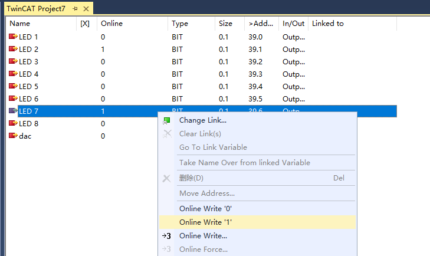Choose the 删除(D) delete entry
Screen dimensions: 430x256
point(191,178)
